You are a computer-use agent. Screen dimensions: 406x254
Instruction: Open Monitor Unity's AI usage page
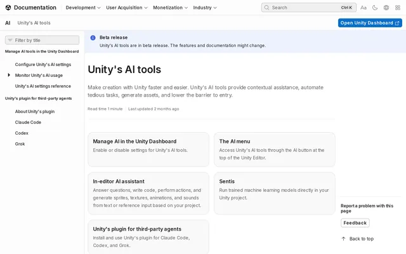(39, 76)
